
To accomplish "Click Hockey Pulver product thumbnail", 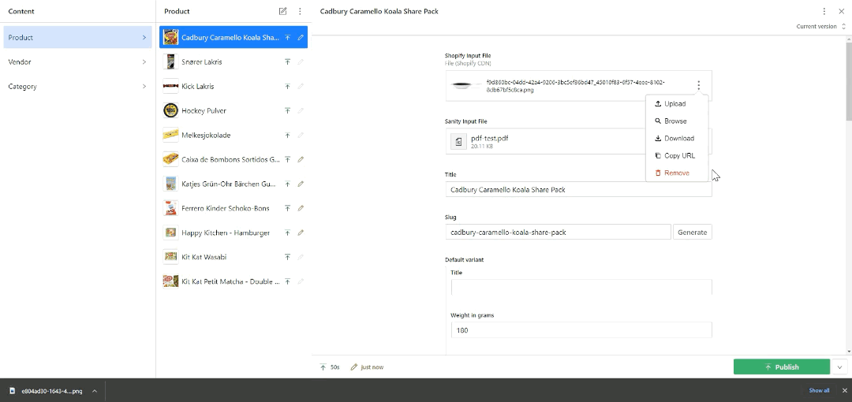I will click(x=170, y=111).
